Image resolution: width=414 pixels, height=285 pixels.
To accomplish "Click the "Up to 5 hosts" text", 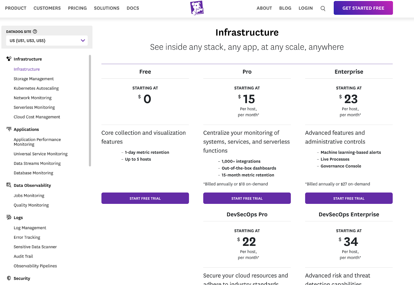I will [x=138, y=159].
